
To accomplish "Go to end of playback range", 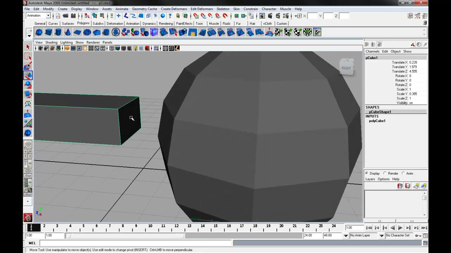I will (424, 228).
